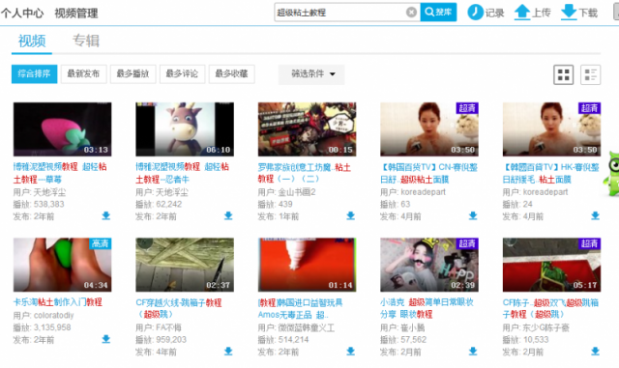619x368 pixels.
Task: Download the CF陈子 超级双飞 video
Action: (596, 351)
